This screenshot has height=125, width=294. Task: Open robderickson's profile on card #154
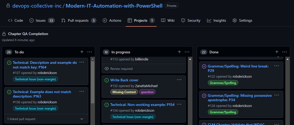[145, 110]
